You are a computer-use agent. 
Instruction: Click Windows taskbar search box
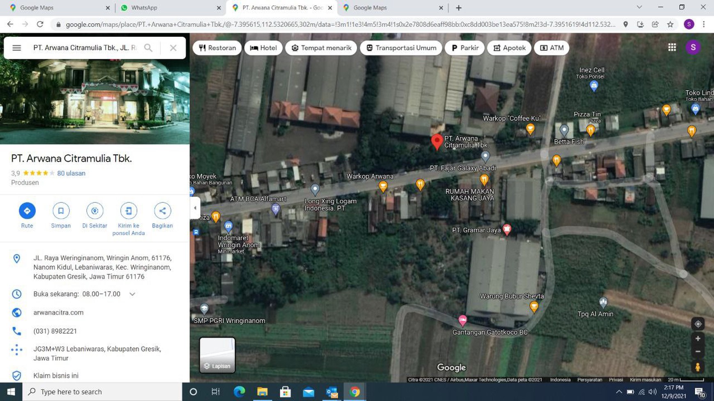click(102, 392)
